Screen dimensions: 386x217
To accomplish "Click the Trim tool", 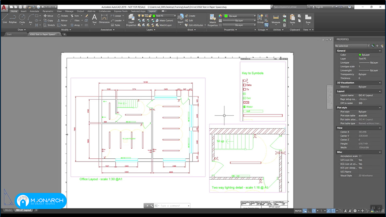I will pos(75,16).
